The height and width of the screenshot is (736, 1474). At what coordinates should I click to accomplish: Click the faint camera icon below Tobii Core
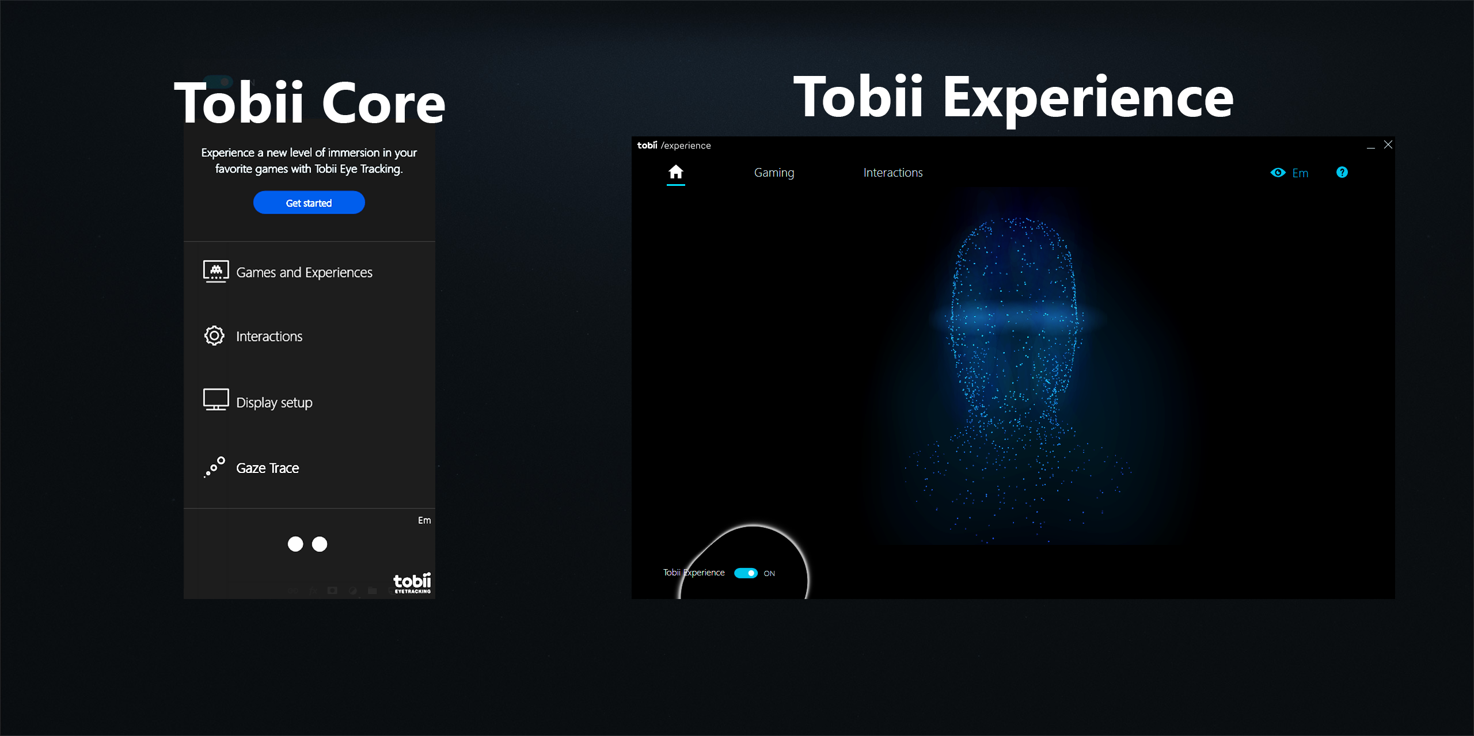click(x=332, y=592)
